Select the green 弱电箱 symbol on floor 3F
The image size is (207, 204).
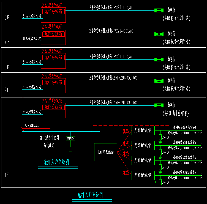click(x=159, y=59)
